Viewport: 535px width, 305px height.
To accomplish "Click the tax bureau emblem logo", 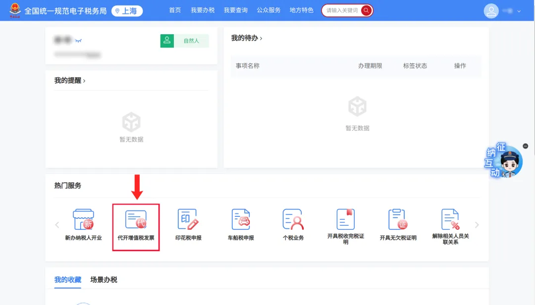I will (x=15, y=10).
